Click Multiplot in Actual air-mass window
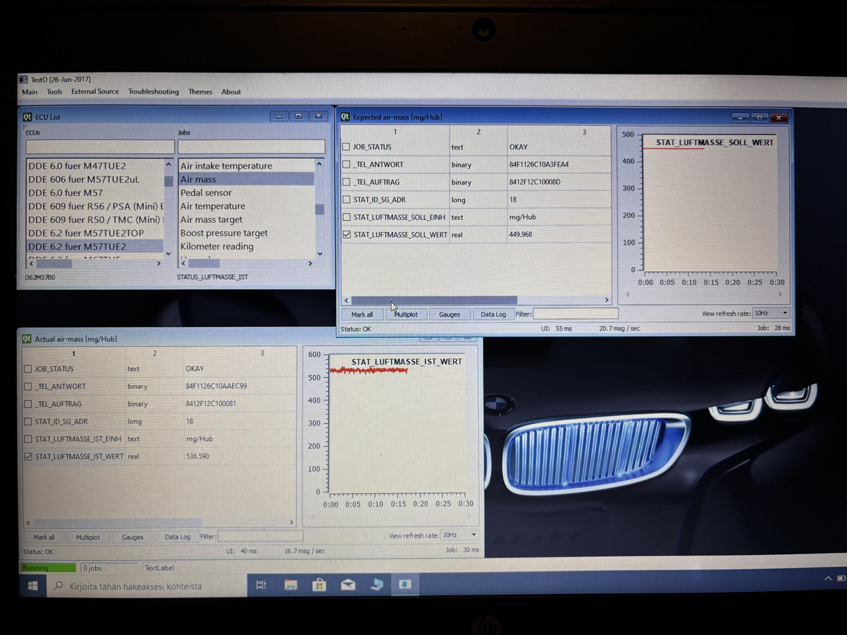 tap(88, 537)
